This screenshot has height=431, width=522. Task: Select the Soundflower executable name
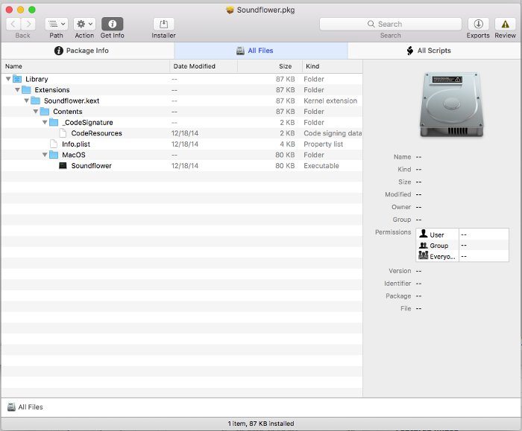(x=91, y=165)
